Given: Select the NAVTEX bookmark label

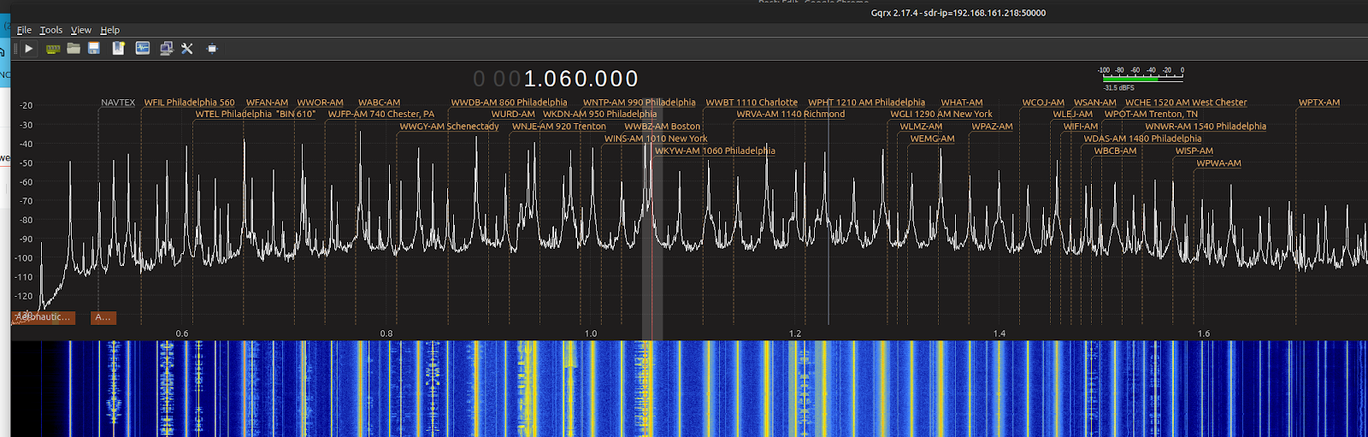Looking at the screenshot, I should [118, 103].
